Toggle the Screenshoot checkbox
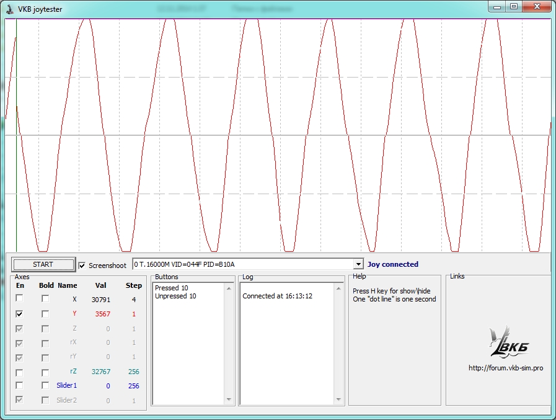556x420 pixels. point(82,266)
